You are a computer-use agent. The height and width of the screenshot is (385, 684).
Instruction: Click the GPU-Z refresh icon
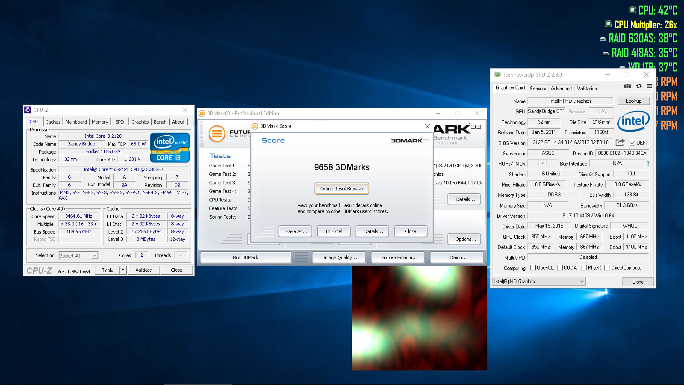point(639,86)
